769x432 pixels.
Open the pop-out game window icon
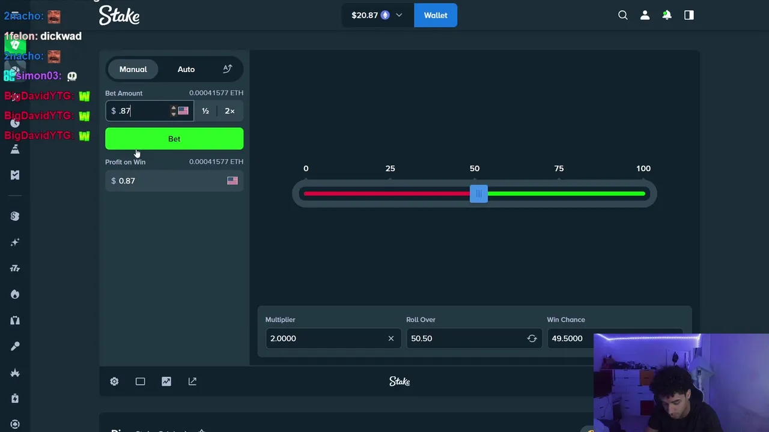(192, 382)
